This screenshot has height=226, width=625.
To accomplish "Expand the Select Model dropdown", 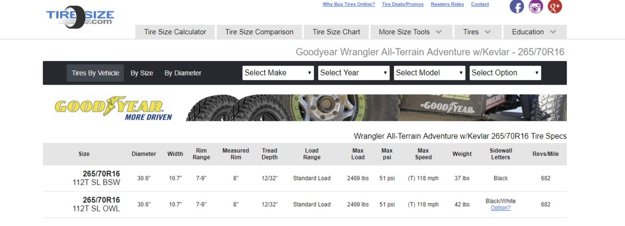I will point(429,73).
